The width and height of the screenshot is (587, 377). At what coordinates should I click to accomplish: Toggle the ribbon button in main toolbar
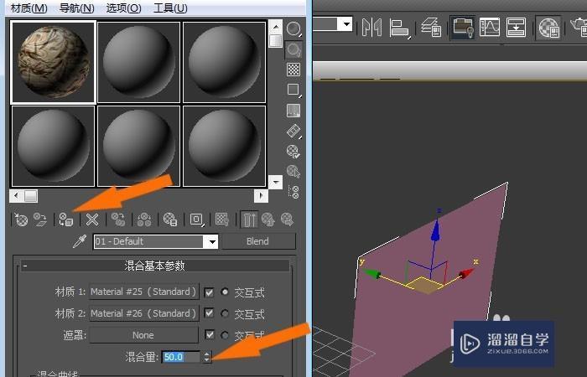click(x=463, y=28)
